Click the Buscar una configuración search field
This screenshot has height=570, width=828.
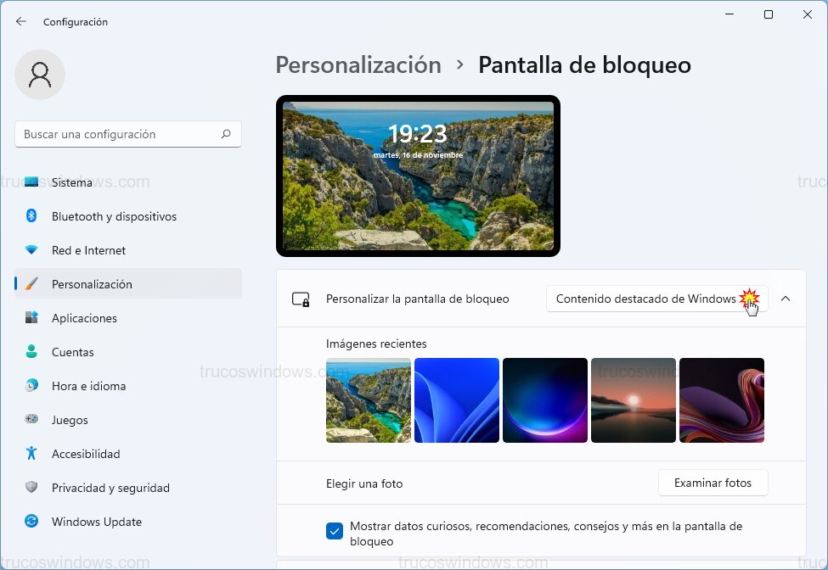tap(127, 134)
